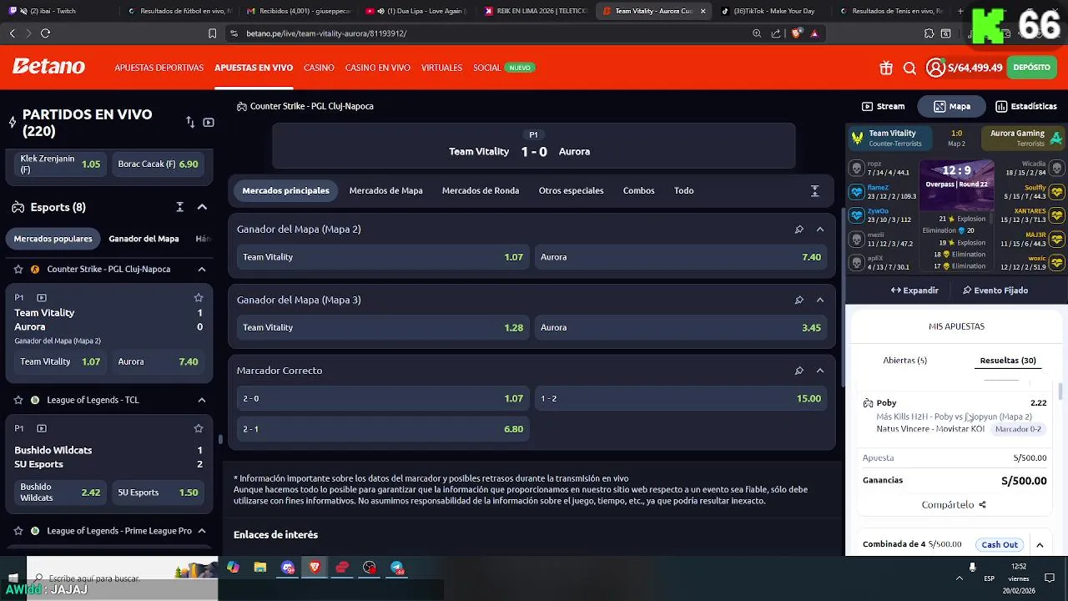Show the Todo markets tab
The image size is (1068, 601).
pyautogui.click(x=683, y=190)
